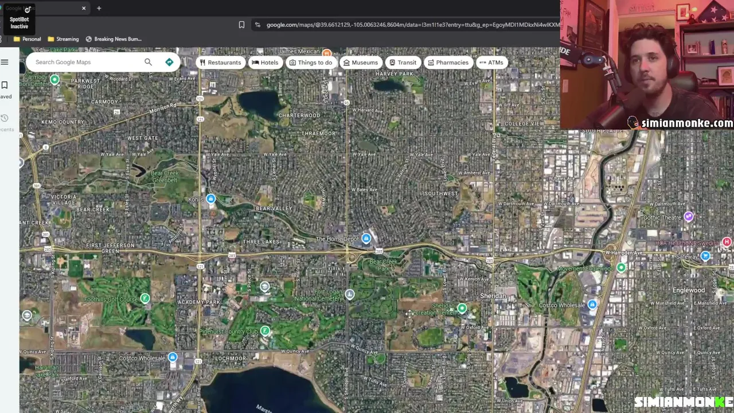Click the HCA HealthONE Swedish hospital pin
This screenshot has width=734, height=413.
point(727,242)
